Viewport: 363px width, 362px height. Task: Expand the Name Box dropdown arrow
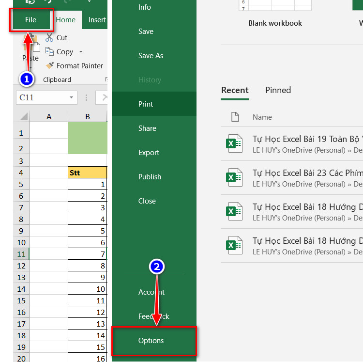click(71, 97)
